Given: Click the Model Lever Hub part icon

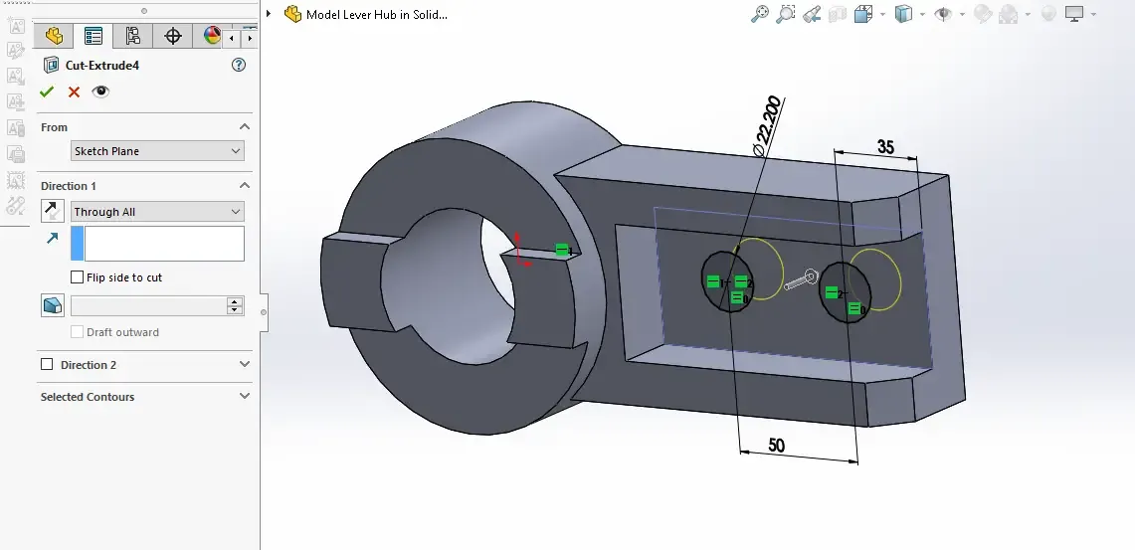Looking at the screenshot, I should (x=292, y=14).
